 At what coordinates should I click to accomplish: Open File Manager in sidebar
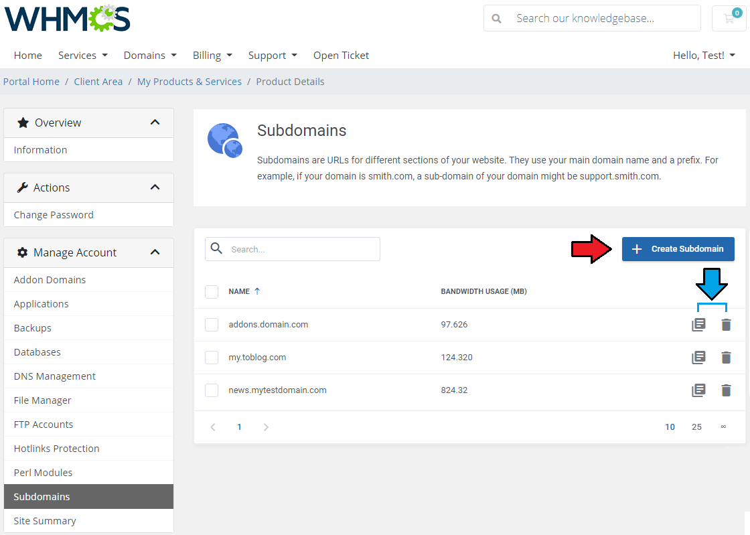coord(88,400)
